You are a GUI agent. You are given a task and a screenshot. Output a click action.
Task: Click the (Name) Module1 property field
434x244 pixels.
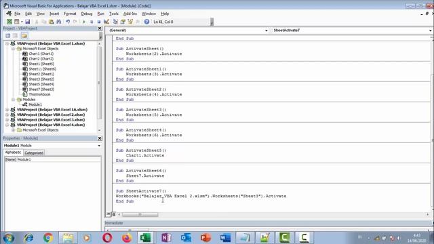[x=53, y=160]
